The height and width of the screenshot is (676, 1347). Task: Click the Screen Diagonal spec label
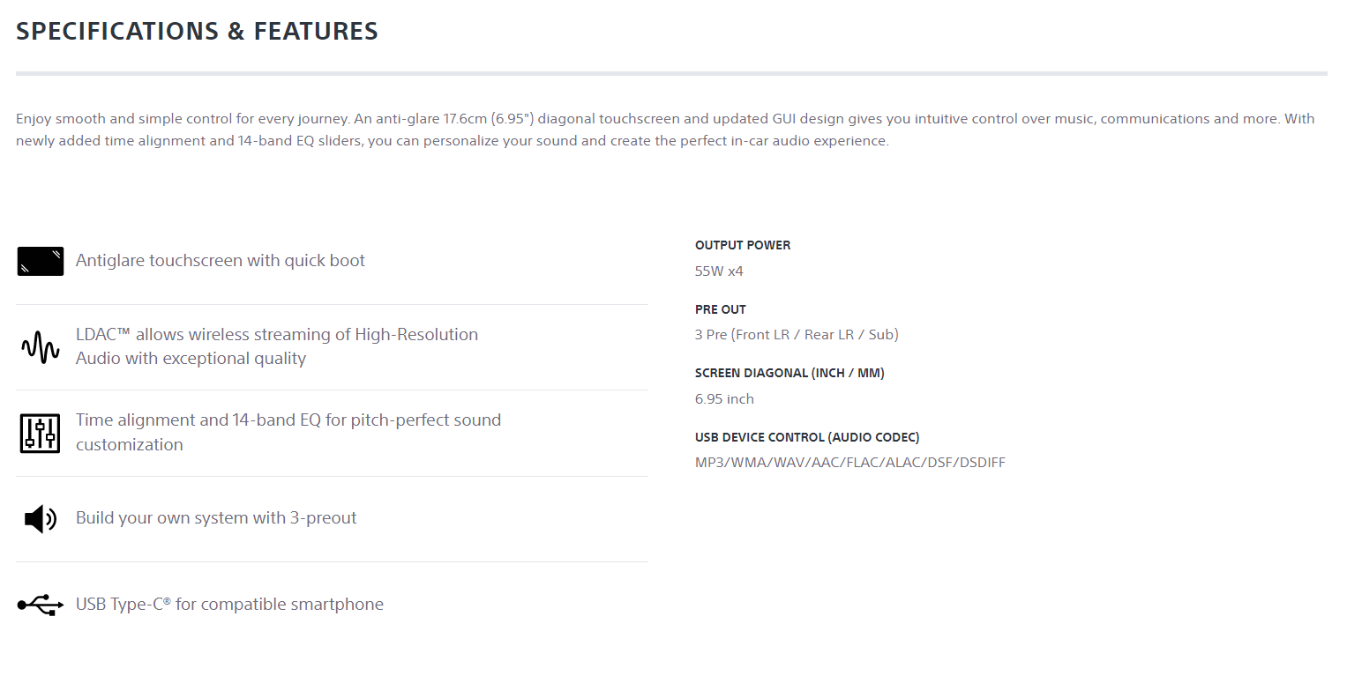tap(789, 373)
